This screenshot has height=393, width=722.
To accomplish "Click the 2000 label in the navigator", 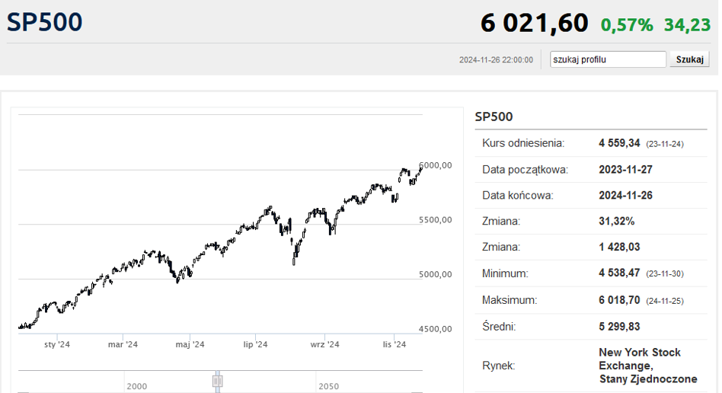I will (x=137, y=386).
